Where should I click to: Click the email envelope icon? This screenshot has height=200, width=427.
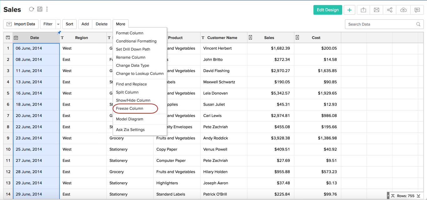pyautogui.click(x=376, y=10)
